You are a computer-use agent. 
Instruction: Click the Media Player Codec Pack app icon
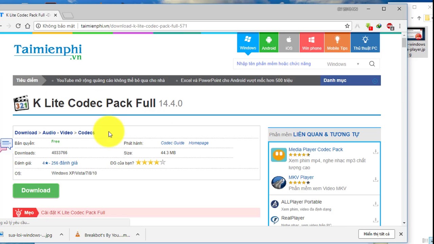coord(279,155)
